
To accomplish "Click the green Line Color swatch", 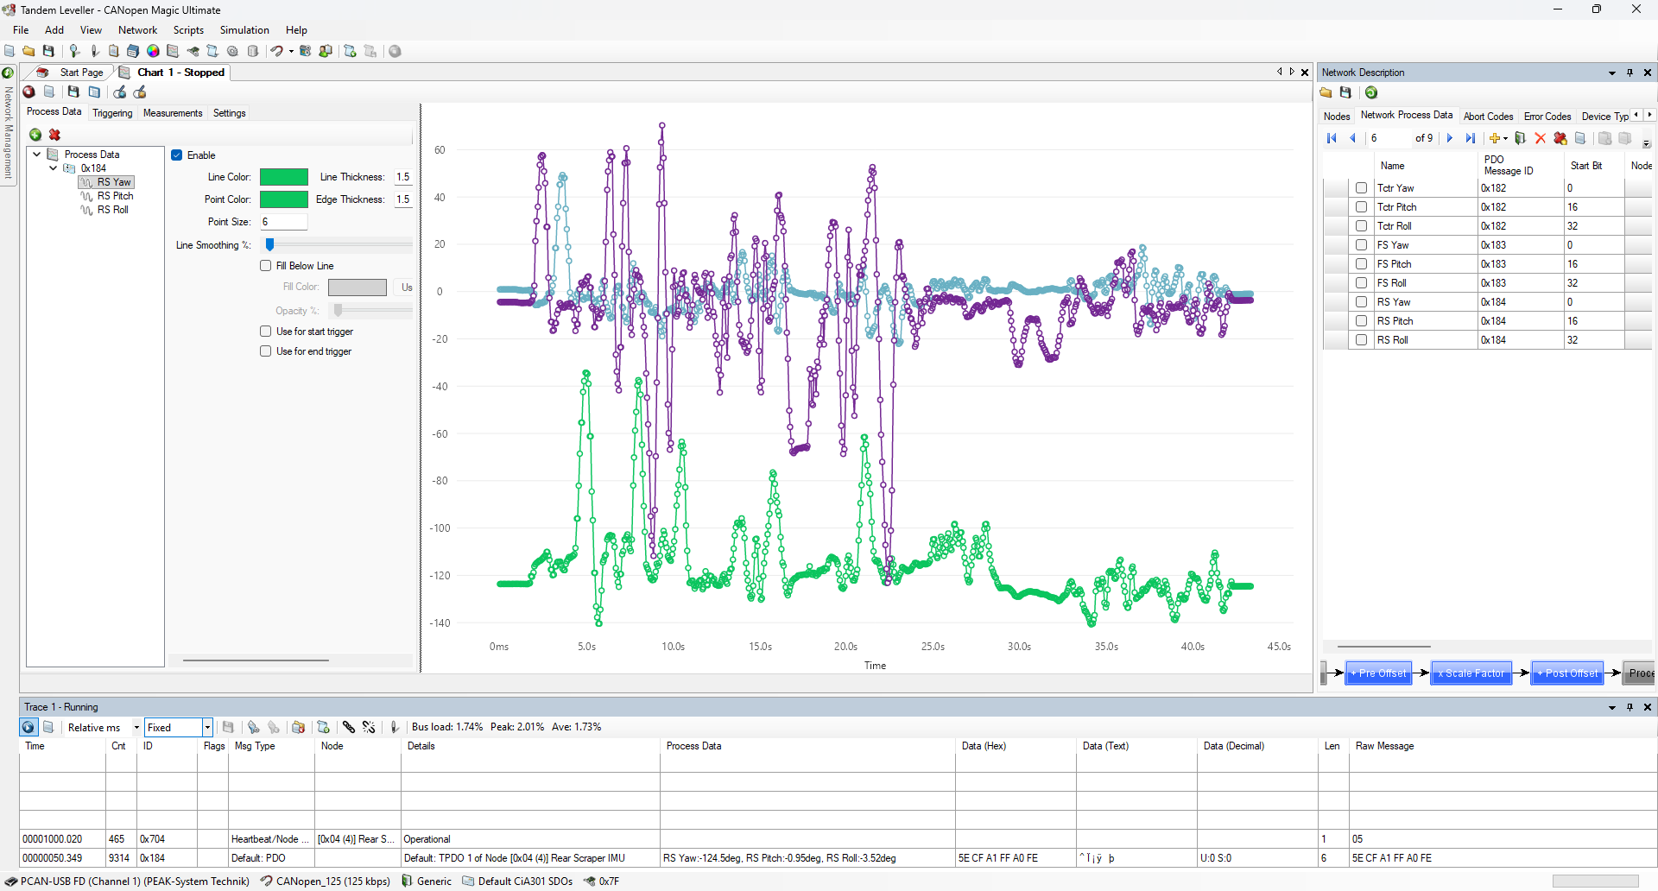I will tap(283, 177).
